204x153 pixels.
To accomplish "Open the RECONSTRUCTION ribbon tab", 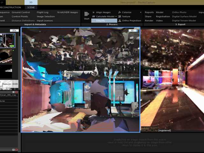I will tap(11, 7).
